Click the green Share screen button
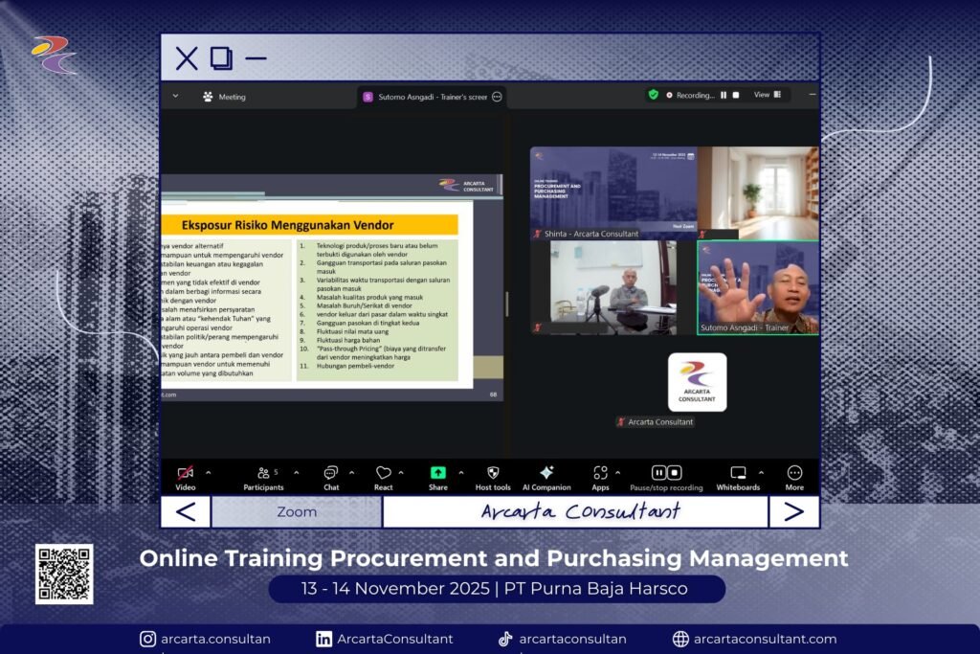980x654 pixels. click(x=437, y=473)
